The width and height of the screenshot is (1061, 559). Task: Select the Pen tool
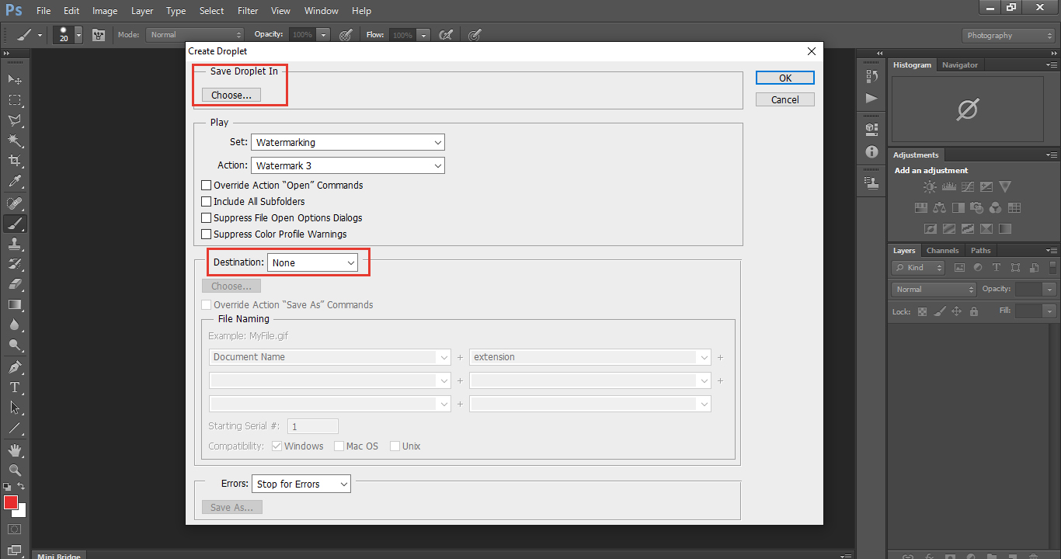[x=15, y=366]
